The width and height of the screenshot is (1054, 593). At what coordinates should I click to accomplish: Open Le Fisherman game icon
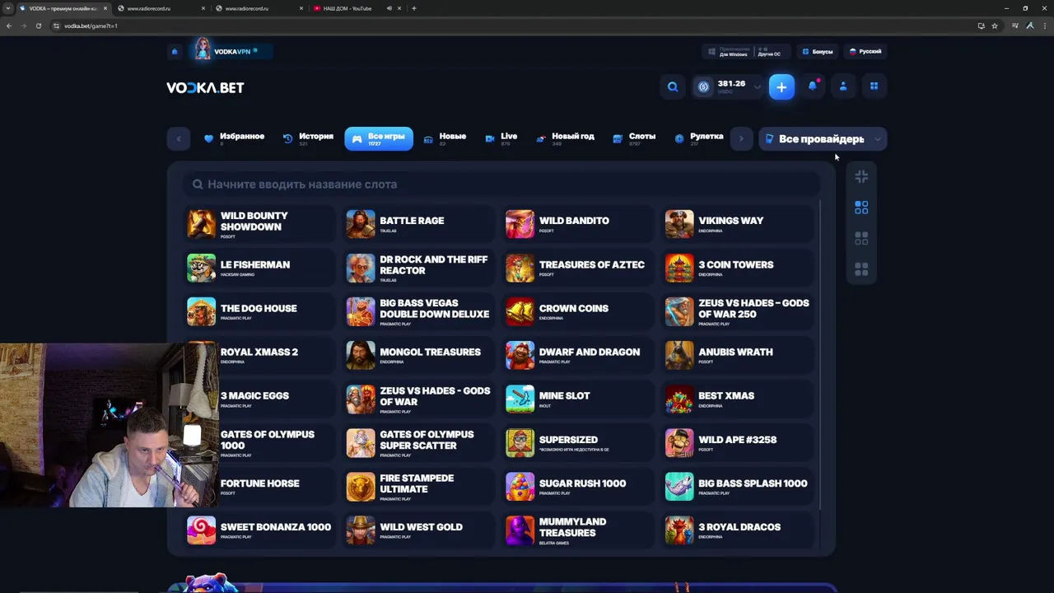coord(201,268)
